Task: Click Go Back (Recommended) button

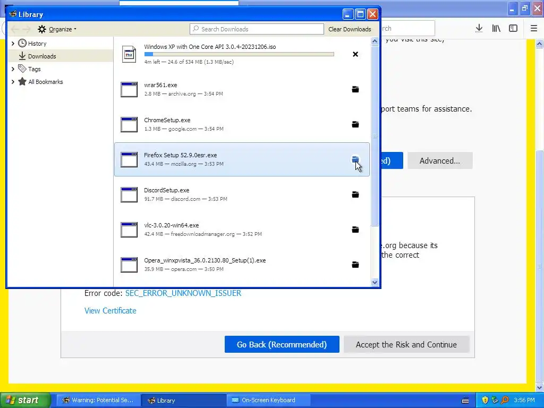Action: 282,344
